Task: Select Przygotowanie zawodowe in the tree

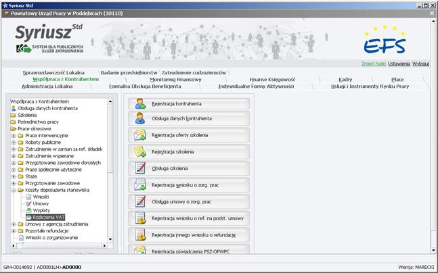Action: 53,183
